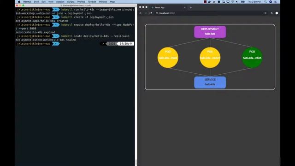Click the left yellow POD circle
The height and width of the screenshot is (166, 295).
click(168, 57)
